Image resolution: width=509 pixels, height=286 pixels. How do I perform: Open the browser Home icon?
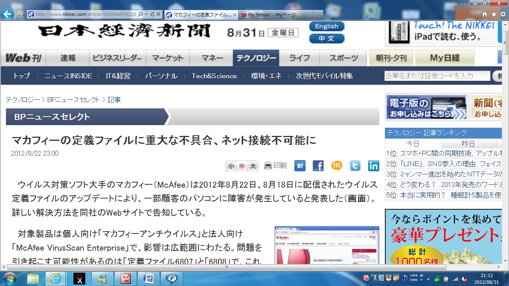tap(485, 15)
